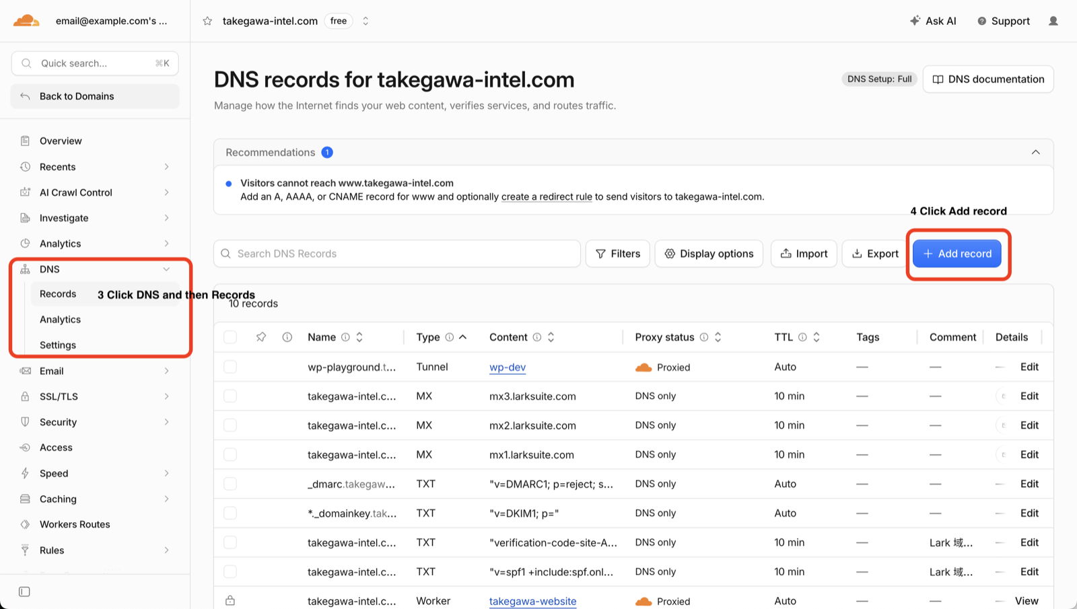Open the Filters button
The image size is (1077, 609).
pyautogui.click(x=617, y=254)
